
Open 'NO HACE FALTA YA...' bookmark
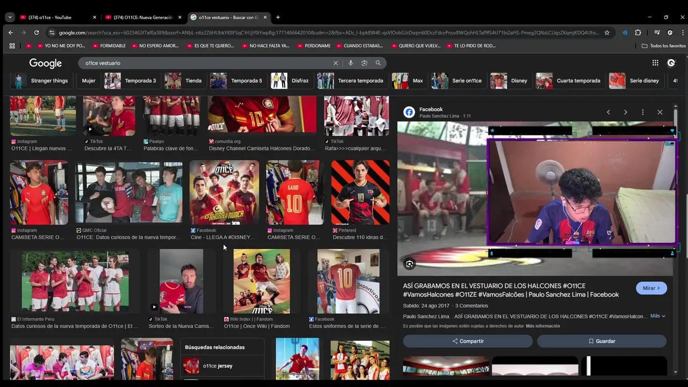coord(266,46)
